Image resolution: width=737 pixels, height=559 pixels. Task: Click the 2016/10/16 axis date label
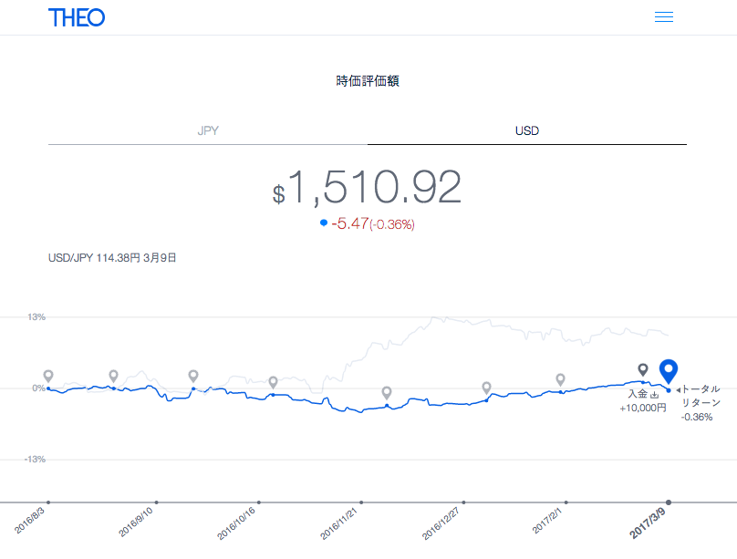pos(236,523)
